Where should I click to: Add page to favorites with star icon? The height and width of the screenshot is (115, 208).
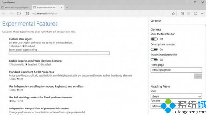coord(173,13)
